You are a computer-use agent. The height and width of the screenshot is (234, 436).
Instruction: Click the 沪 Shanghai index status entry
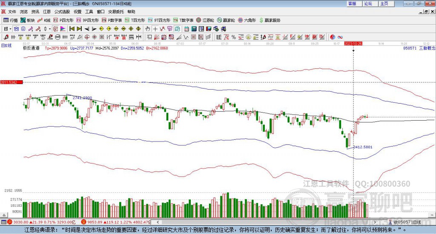click(x=41, y=222)
